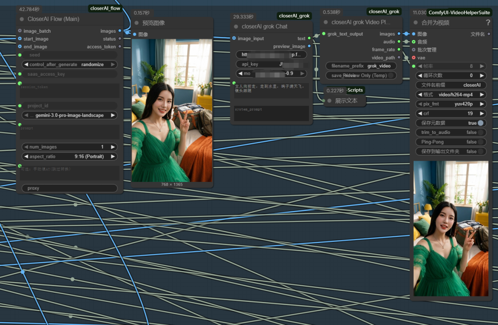
Task: Click the filename_prefix grok_video field
Action: point(361,66)
